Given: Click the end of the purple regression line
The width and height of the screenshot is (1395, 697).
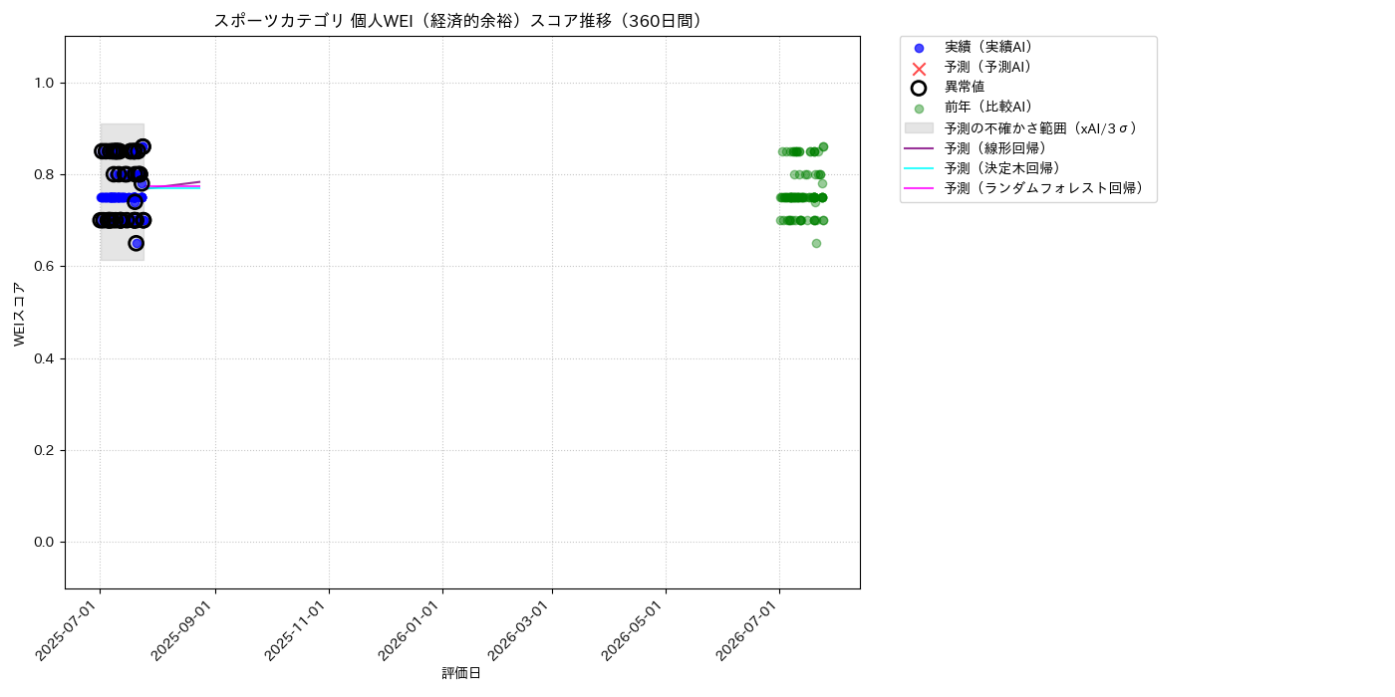Looking at the screenshot, I should tap(199, 182).
